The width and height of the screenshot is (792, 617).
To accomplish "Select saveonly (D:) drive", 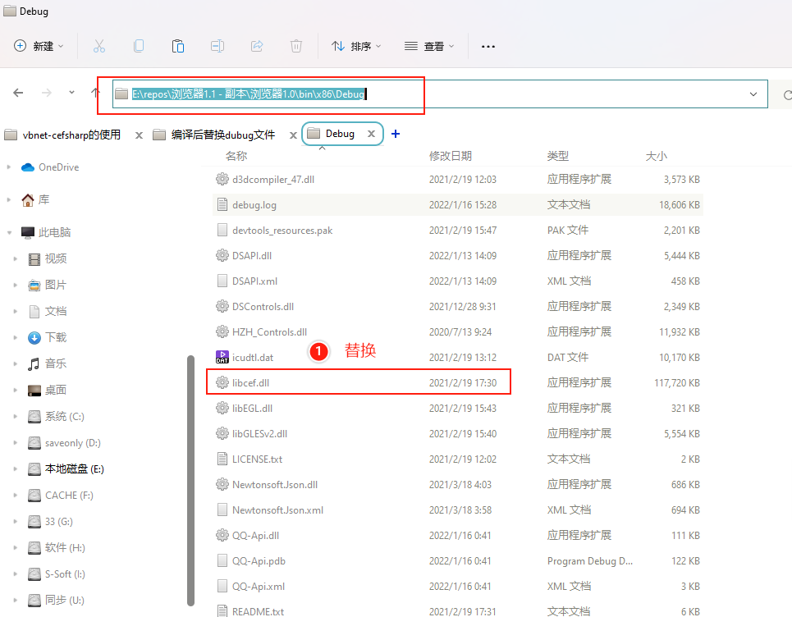I will pyautogui.click(x=64, y=443).
